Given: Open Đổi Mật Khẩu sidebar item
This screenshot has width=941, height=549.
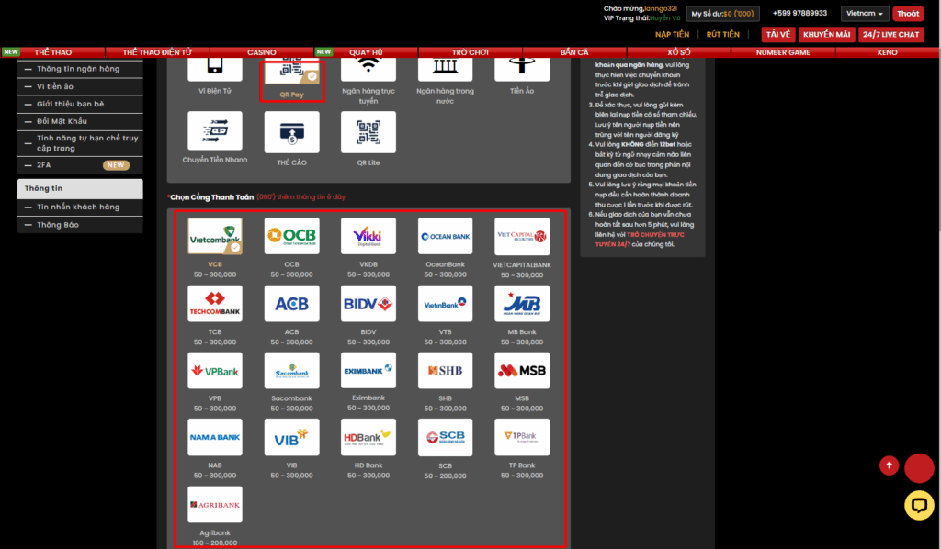Looking at the screenshot, I should click(x=80, y=121).
